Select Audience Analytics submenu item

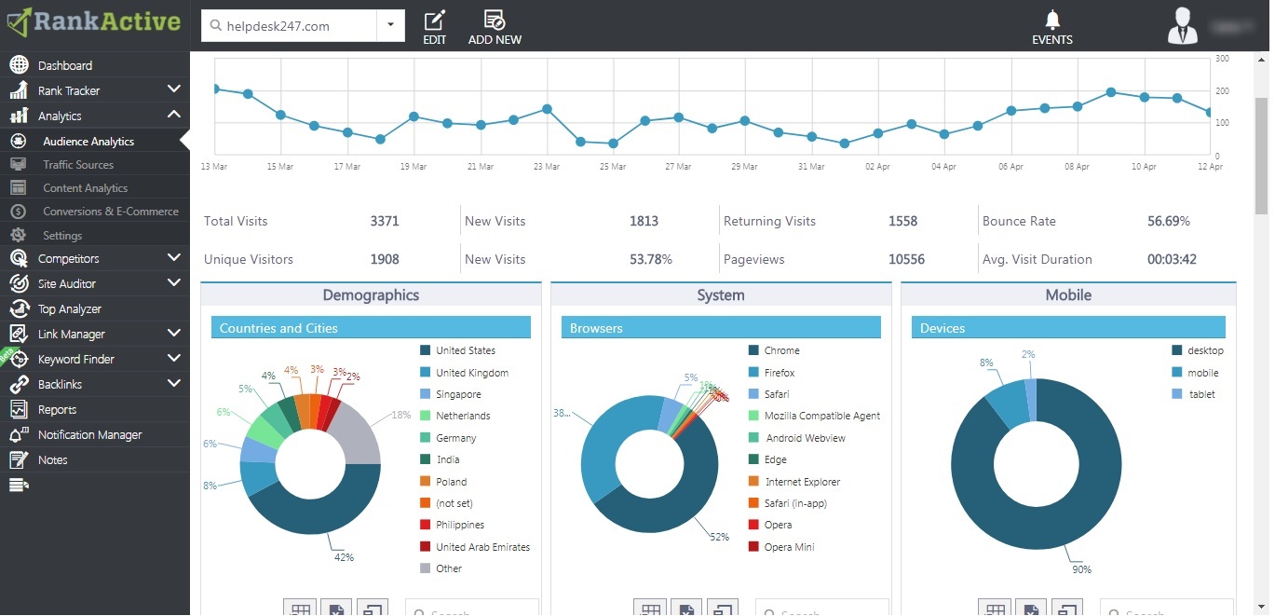pos(88,142)
